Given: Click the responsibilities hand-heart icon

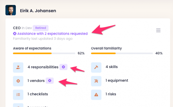Looking at the screenshot, I should click(x=18, y=68).
